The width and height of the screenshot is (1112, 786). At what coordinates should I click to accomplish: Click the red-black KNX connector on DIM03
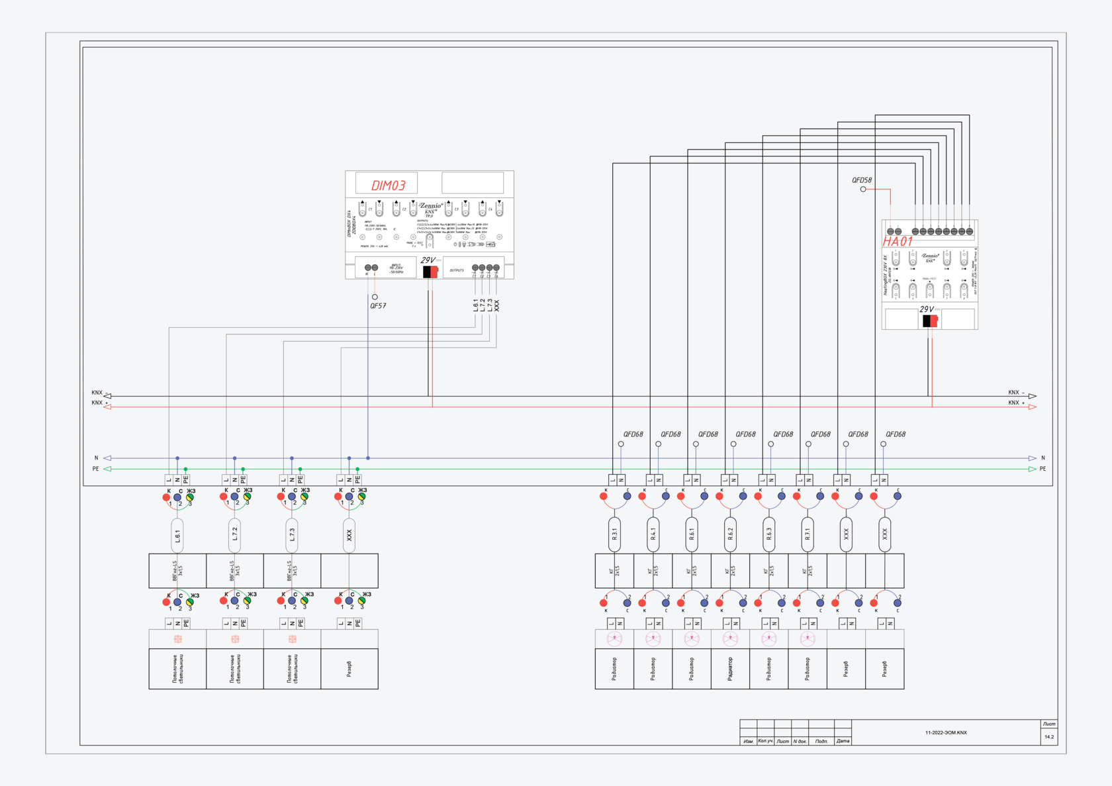[x=430, y=271]
